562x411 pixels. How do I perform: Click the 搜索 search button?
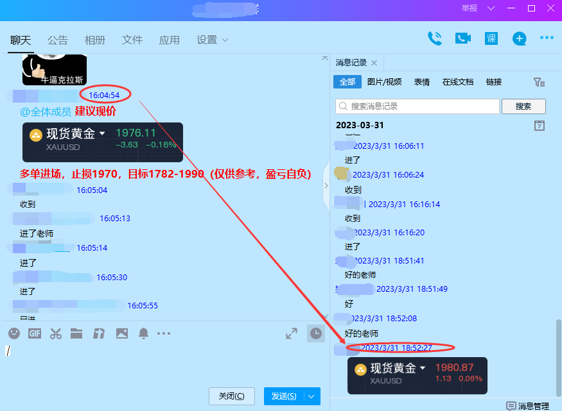point(523,106)
